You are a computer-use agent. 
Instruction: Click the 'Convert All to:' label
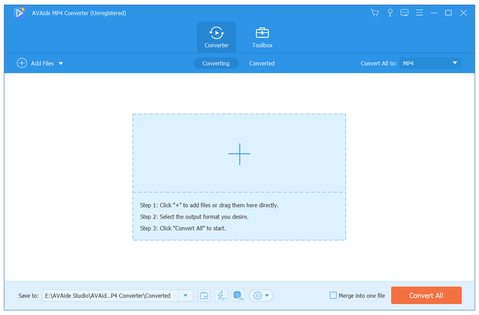[378, 63]
